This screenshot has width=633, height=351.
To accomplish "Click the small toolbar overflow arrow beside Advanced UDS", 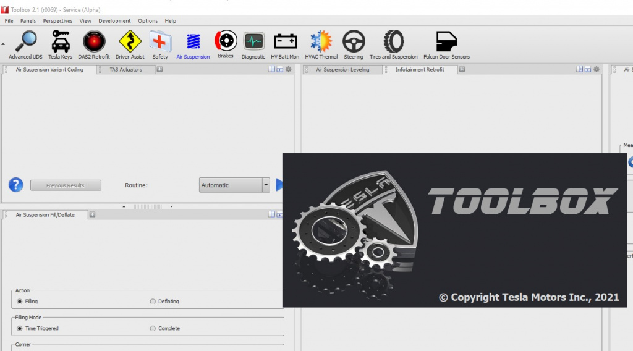I will pyautogui.click(x=3, y=44).
